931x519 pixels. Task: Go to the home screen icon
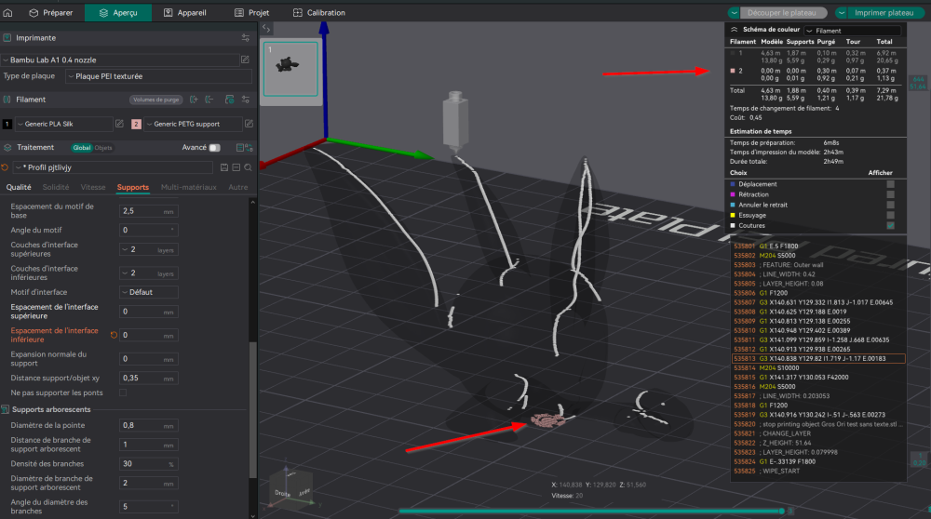coord(7,12)
